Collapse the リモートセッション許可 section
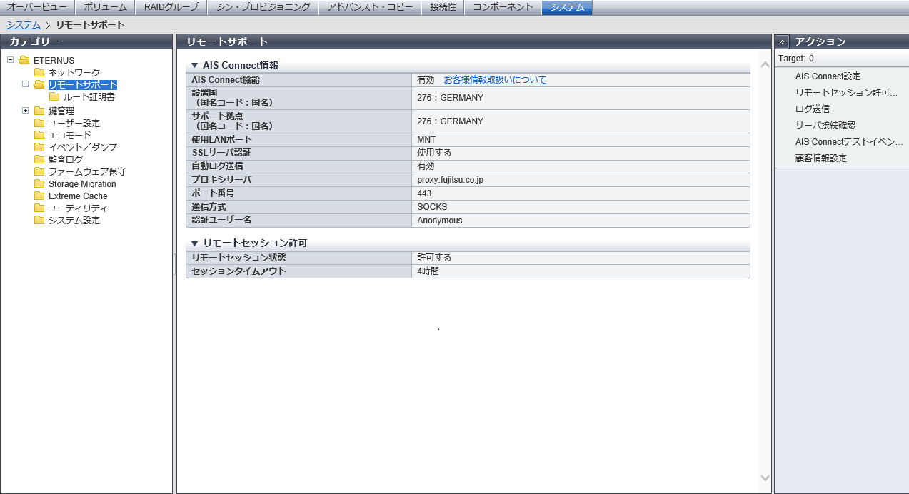This screenshot has width=909, height=494. click(194, 243)
